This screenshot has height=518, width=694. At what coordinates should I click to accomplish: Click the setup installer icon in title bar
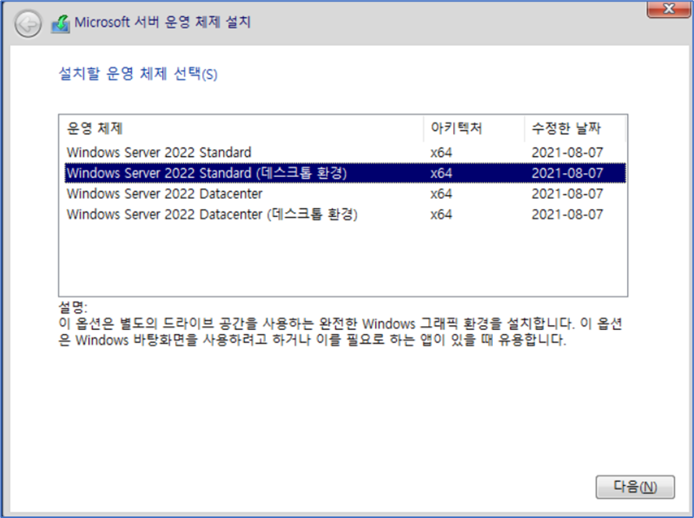coord(61,23)
